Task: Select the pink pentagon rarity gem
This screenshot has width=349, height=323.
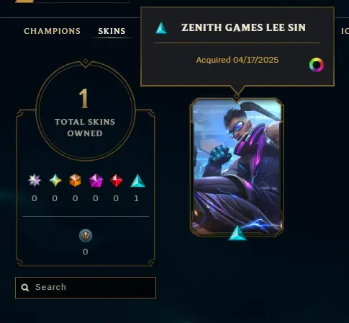Action: (x=96, y=180)
